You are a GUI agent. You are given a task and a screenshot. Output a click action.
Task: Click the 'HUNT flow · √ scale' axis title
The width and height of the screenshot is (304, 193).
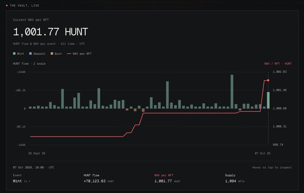(x=29, y=63)
